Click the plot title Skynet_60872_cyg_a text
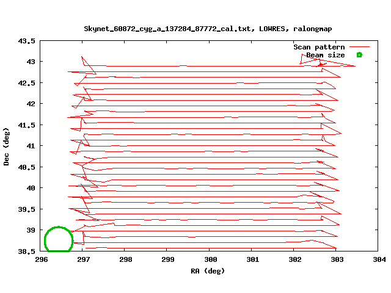The image size is (391, 293). [x=208, y=29]
